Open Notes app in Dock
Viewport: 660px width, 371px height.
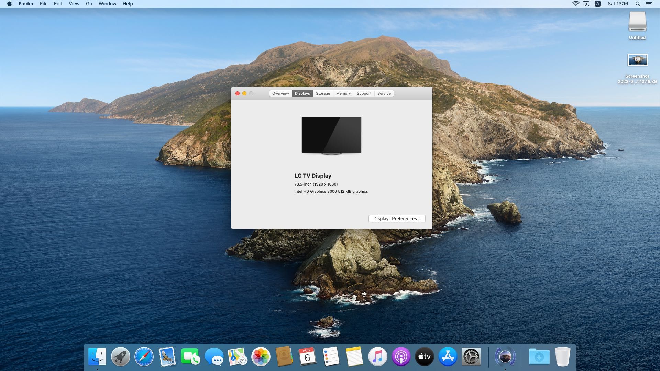click(x=354, y=357)
